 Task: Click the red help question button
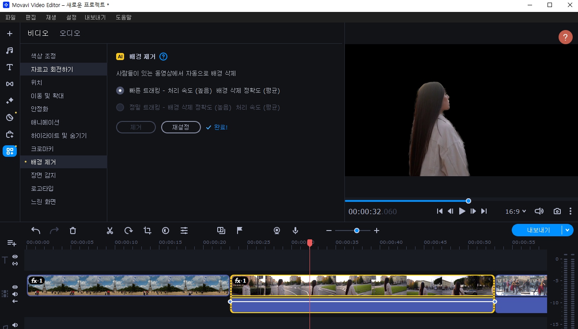click(x=565, y=37)
